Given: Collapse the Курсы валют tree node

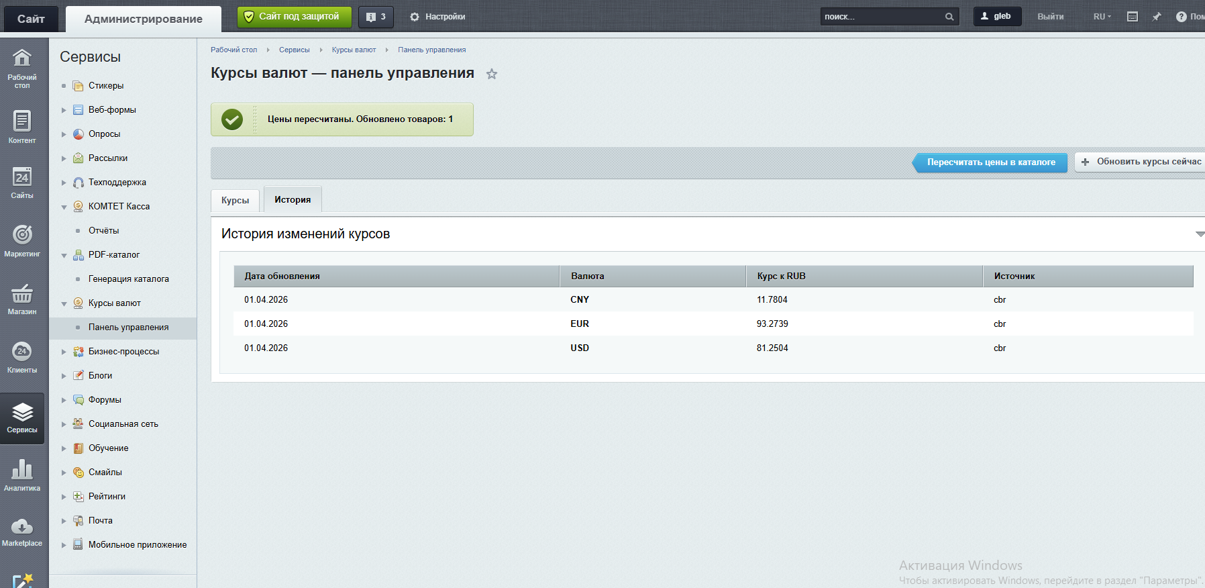Looking at the screenshot, I should point(64,303).
